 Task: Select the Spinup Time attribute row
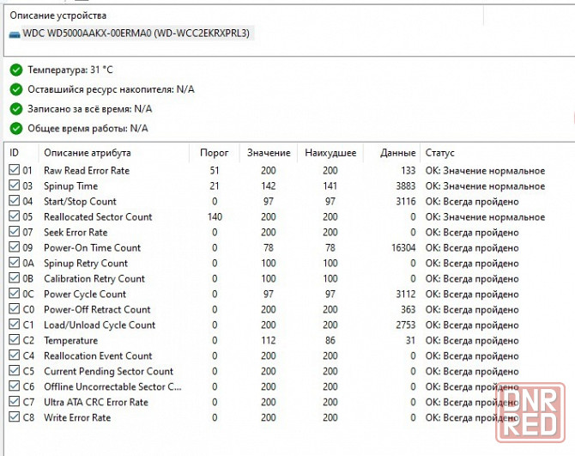[x=70, y=186]
